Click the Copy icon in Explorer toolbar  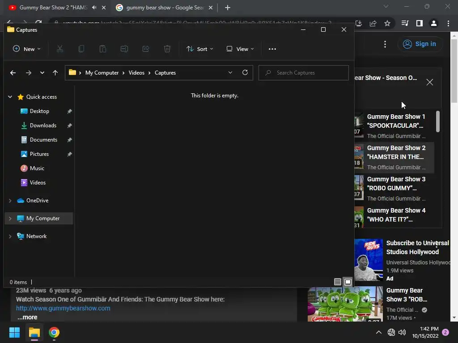[x=81, y=49]
